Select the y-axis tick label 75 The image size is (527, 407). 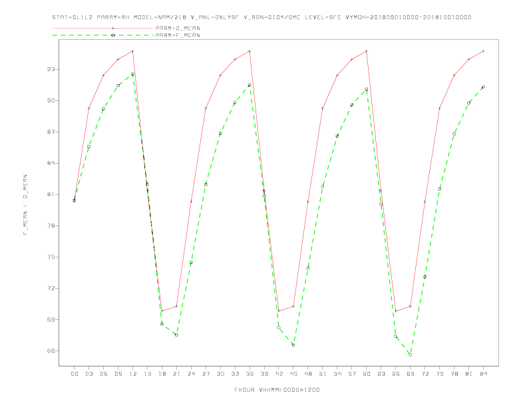51,257
